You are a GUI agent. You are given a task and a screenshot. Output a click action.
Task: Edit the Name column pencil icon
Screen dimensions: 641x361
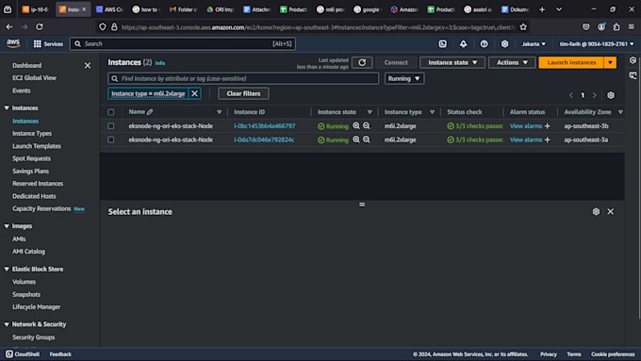pyautogui.click(x=150, y=111)
